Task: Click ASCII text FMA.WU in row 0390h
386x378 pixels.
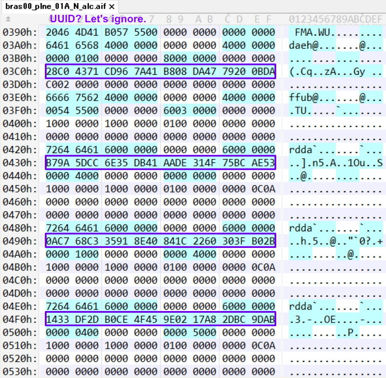Action: pos(312,32)
